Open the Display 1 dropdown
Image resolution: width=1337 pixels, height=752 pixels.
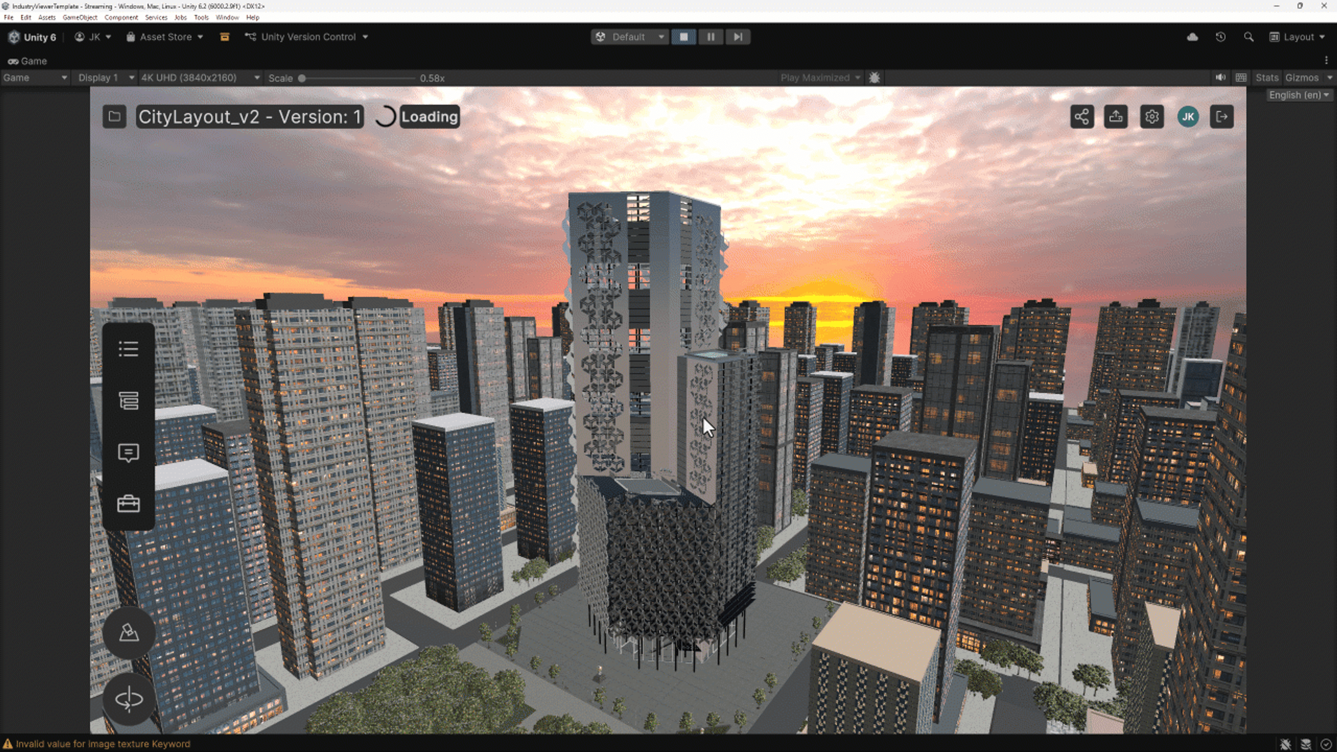click(106, 78)
